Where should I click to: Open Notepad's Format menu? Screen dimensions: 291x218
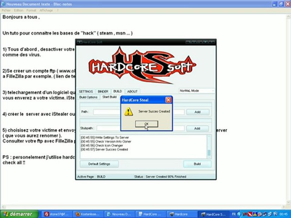point(31,10)
